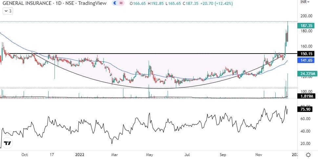The image size is (318, 159).
Task: Click the 141.65 moving average price label
Action: [x=305, y=60]
